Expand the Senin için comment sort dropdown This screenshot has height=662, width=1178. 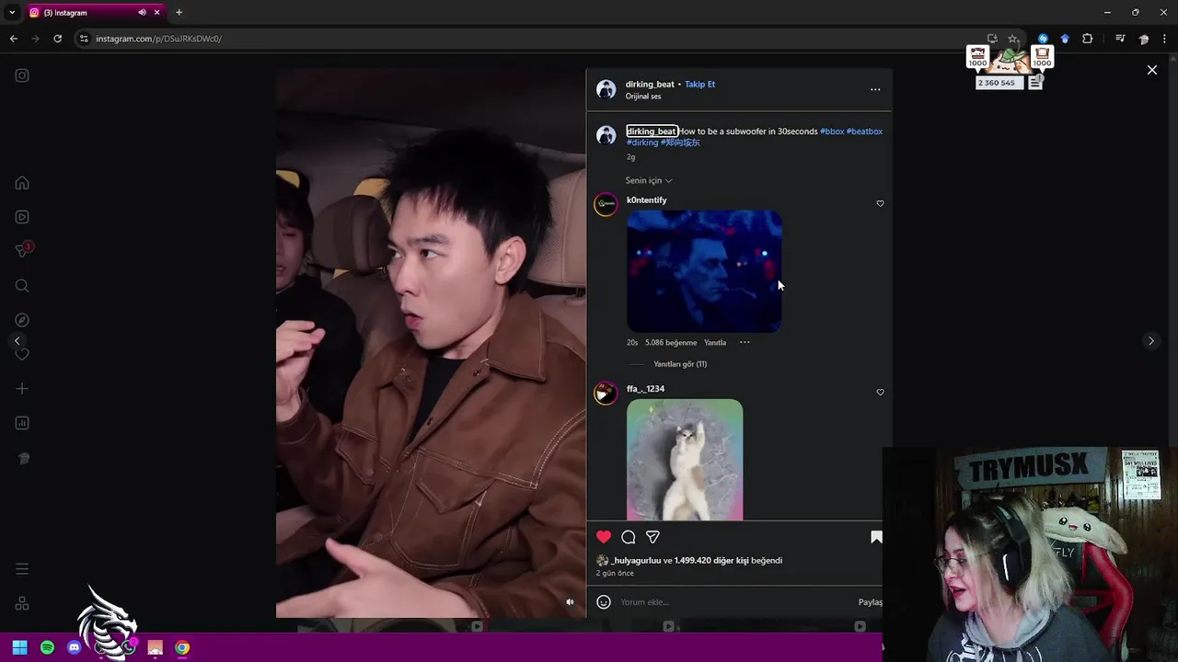point(649,181)
